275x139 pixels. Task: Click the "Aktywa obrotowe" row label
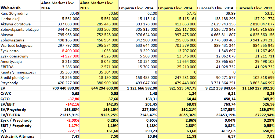[x=16, y=24]
